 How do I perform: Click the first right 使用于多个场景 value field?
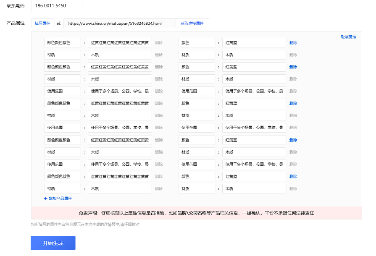coord(254,91)
